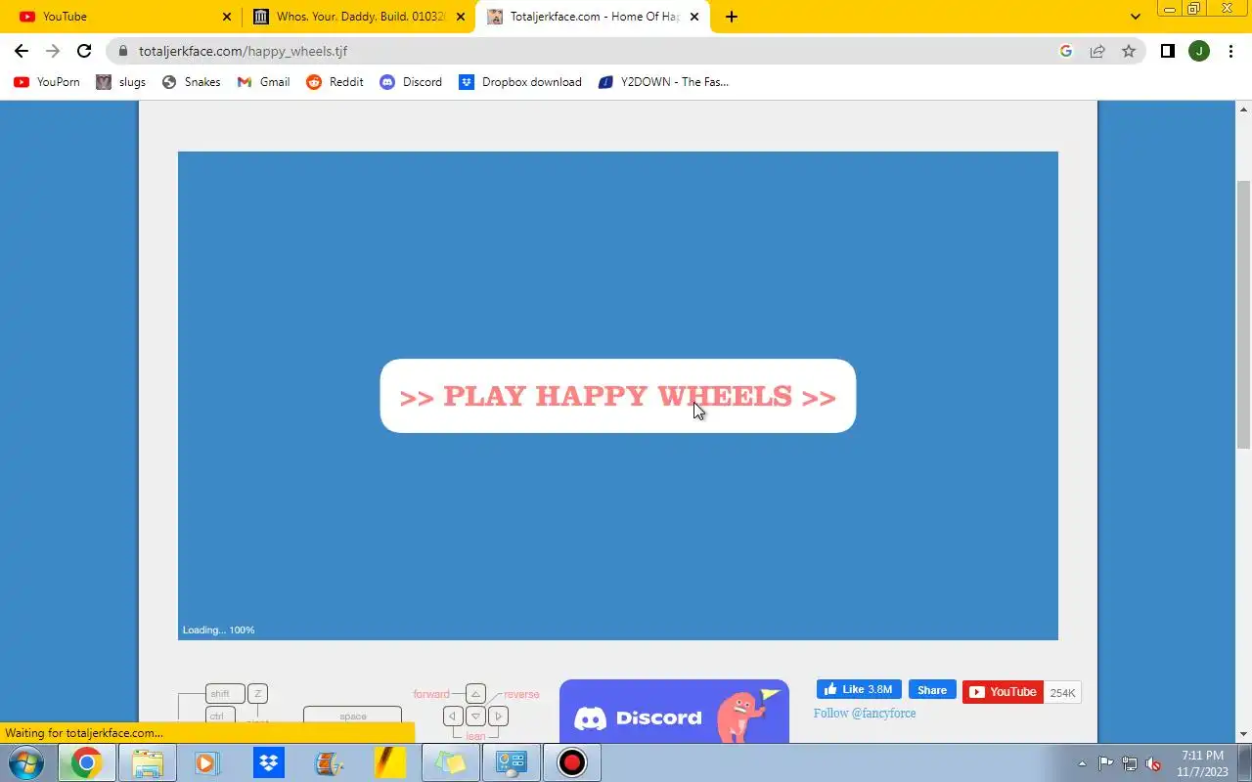Click the red YouTube subscribe button
1252x782 pixels.
coord(1003,692)
